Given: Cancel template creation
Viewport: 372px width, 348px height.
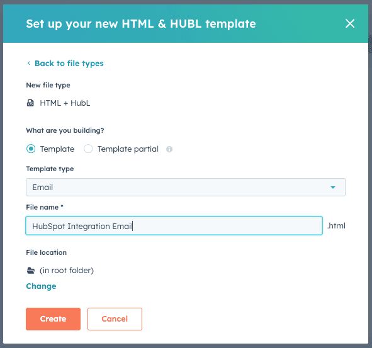Looking at the screenshot, I should coord(115,319).
